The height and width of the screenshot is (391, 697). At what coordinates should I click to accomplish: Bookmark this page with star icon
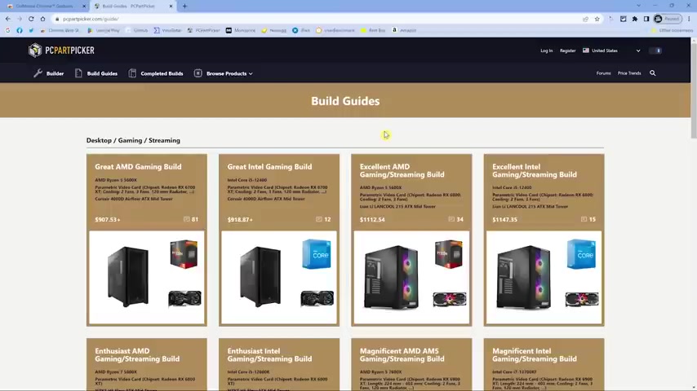pos(597,19)
